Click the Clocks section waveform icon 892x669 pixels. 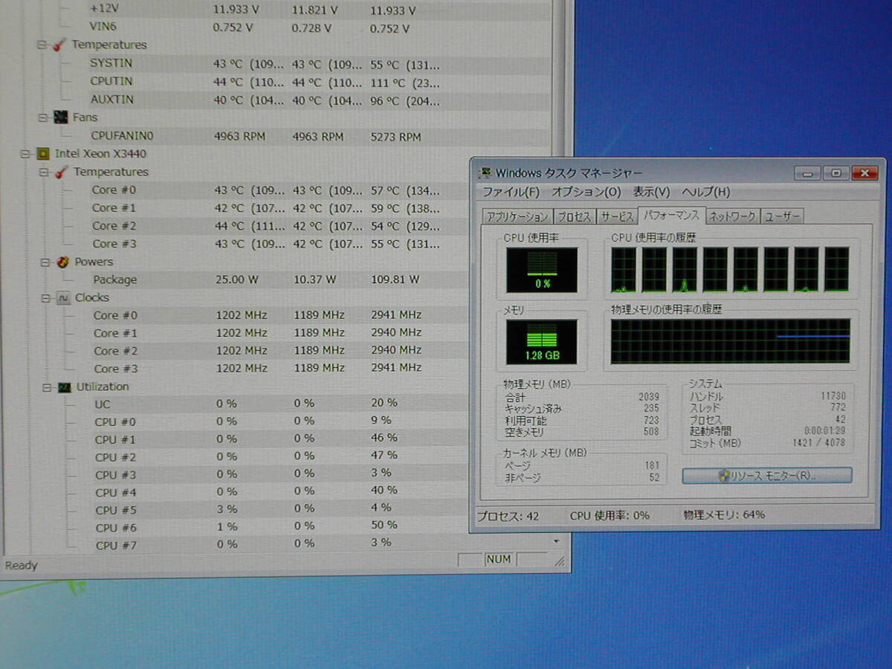65,298
